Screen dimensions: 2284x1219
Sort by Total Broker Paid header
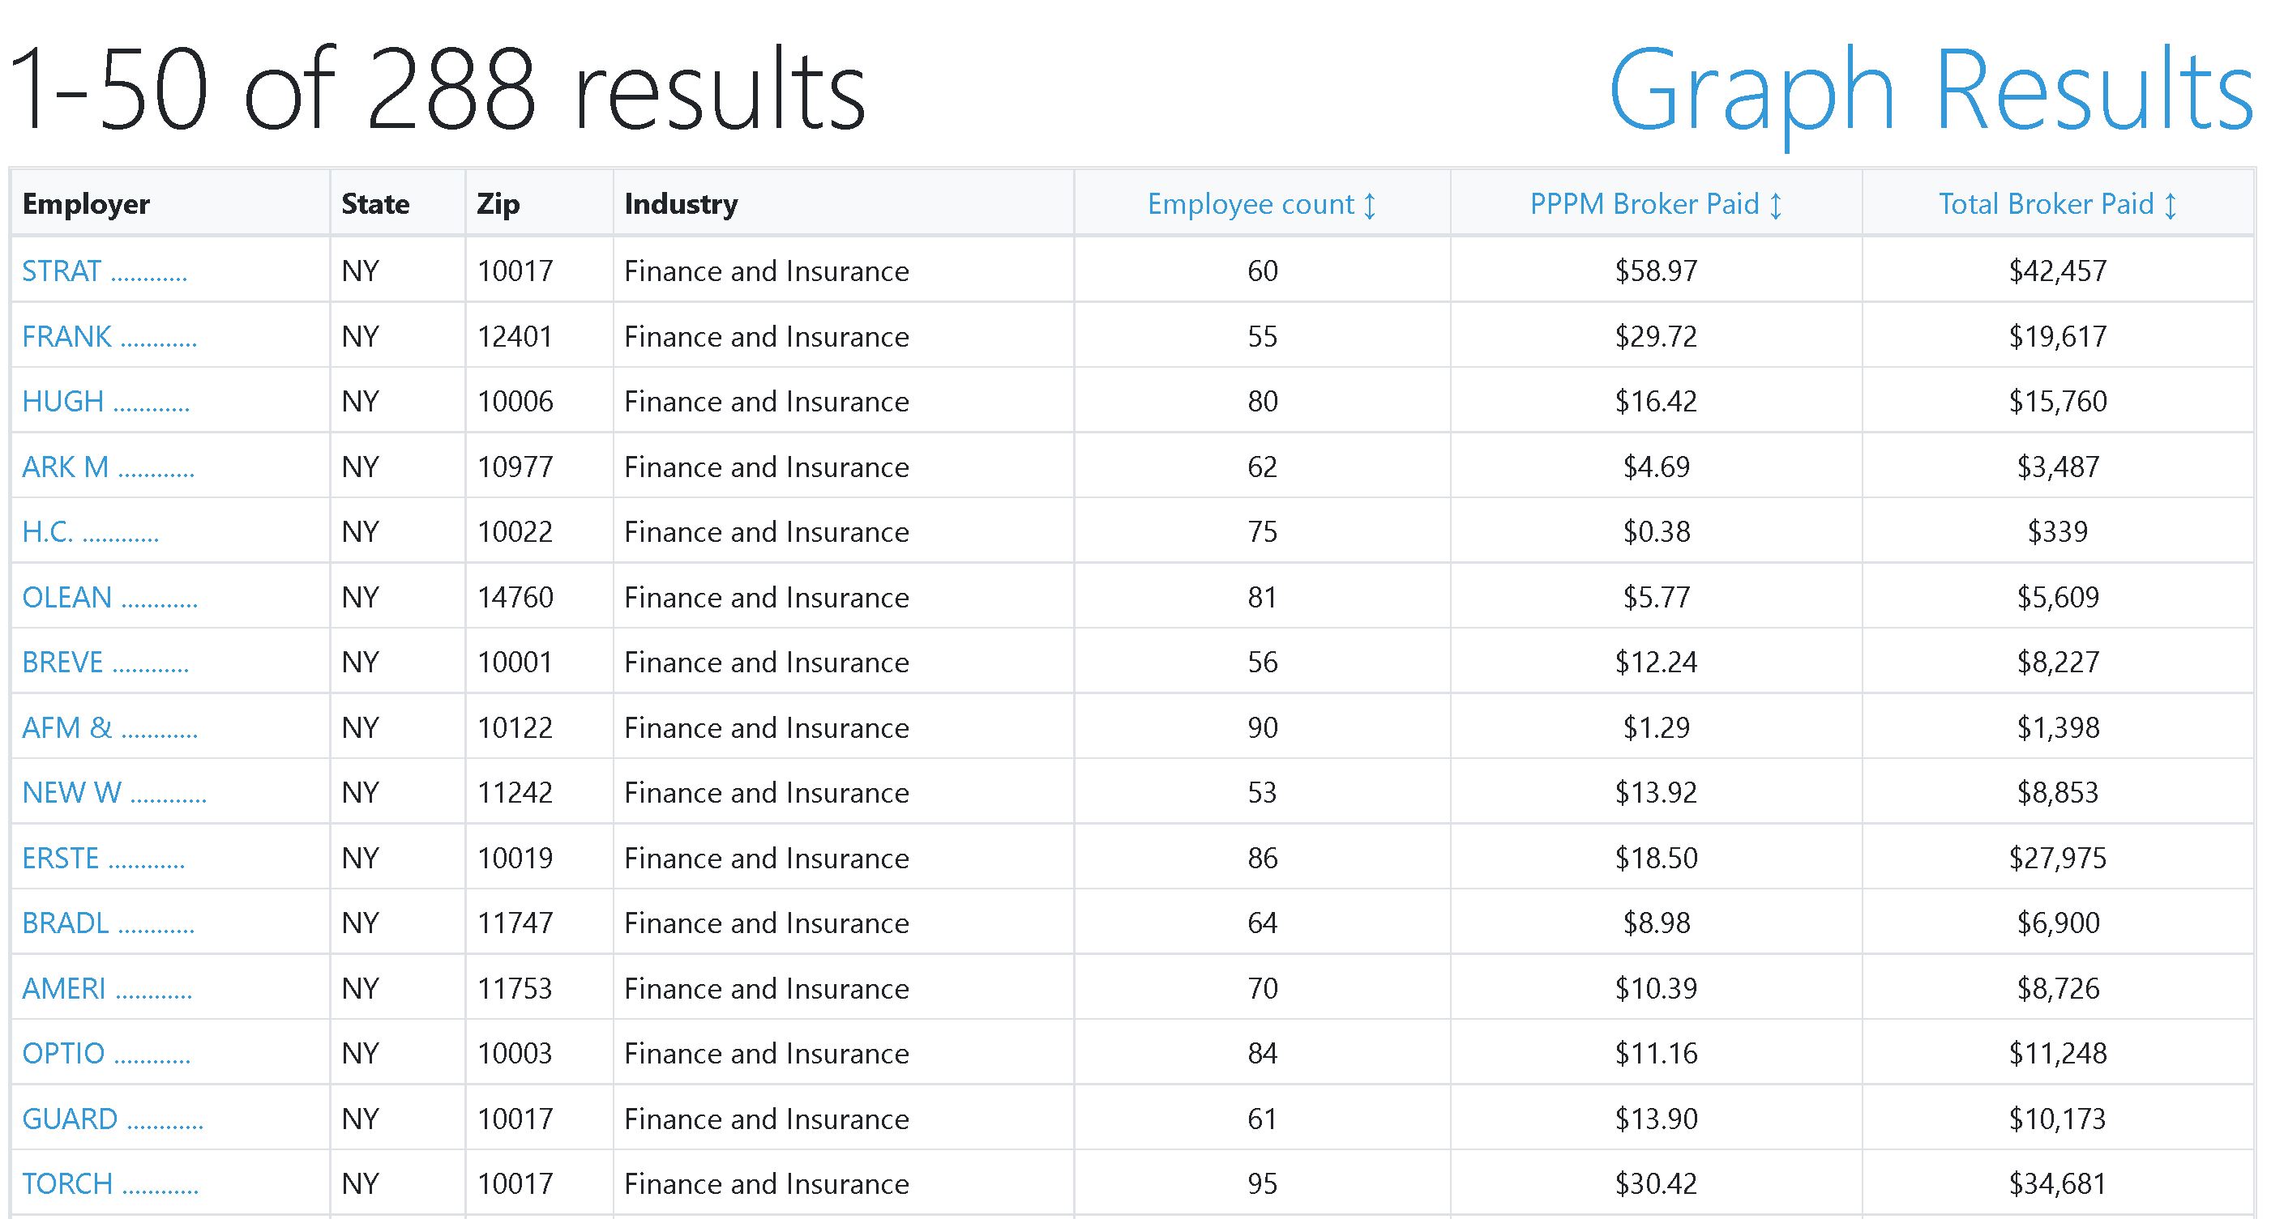(2046, 205)
